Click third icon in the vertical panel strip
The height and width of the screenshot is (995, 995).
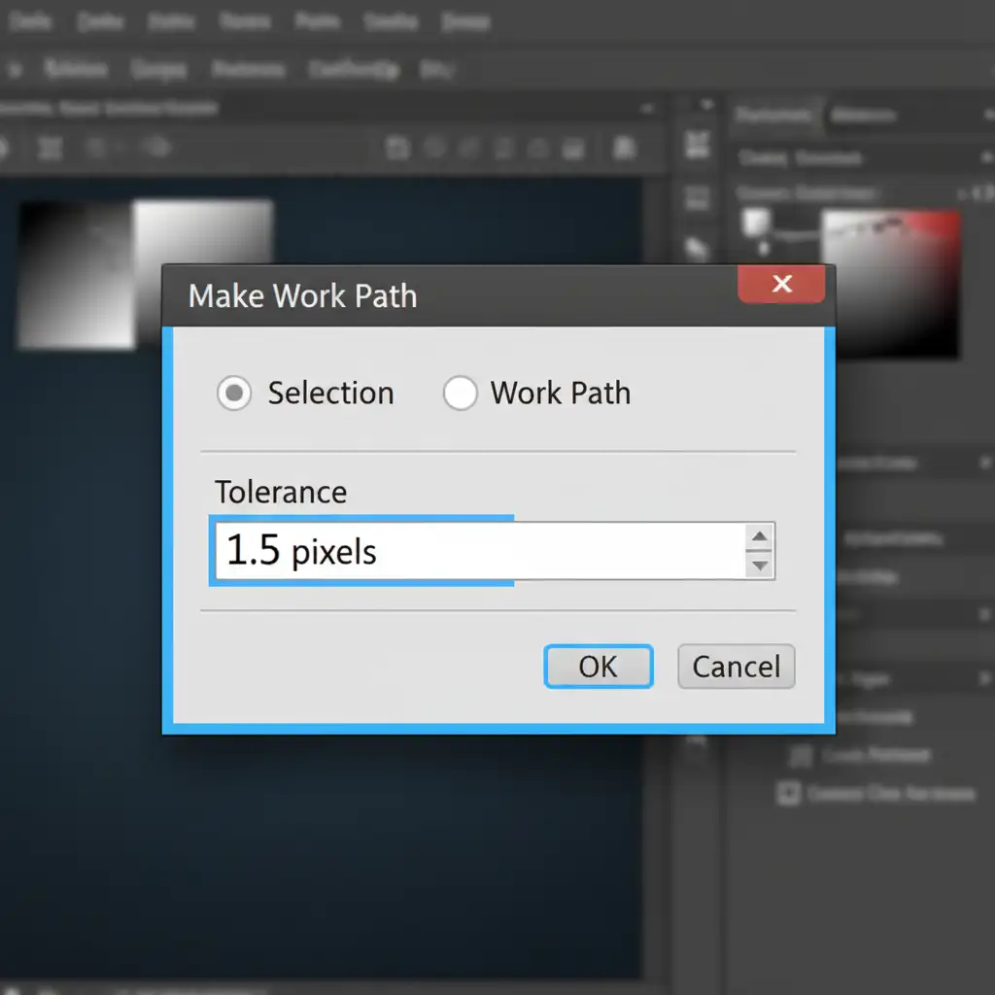(x=698, y=248)
